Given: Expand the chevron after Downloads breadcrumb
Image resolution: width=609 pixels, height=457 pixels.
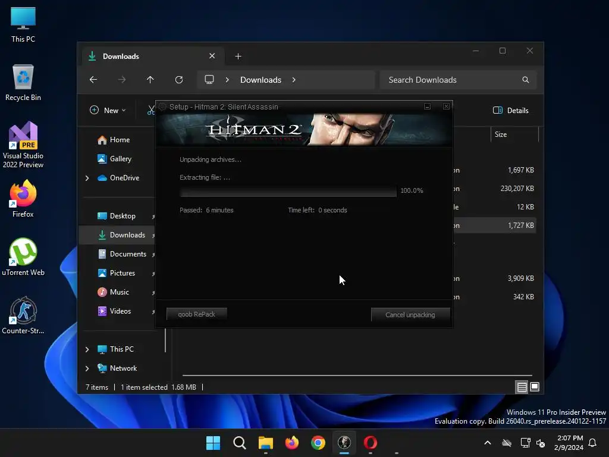Looking at the screenshot, I should [294, 80].
